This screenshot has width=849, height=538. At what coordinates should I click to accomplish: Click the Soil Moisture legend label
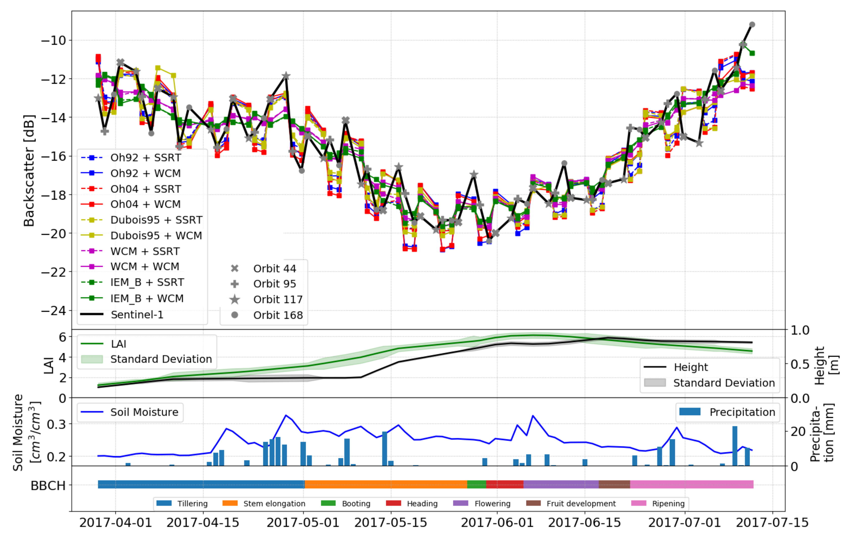pos(144,412)
